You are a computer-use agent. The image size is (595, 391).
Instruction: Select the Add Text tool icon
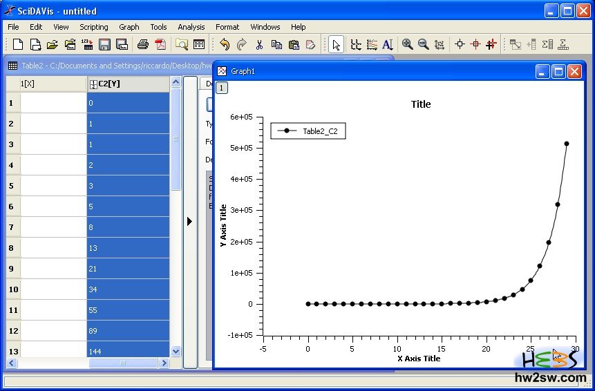pyautogui.click(x=388, y=45)
